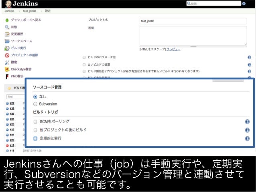The height and width of the screenshot is (192, 256).
Task: Open help for ビルド無効化
Action: [x=249, y=71]
